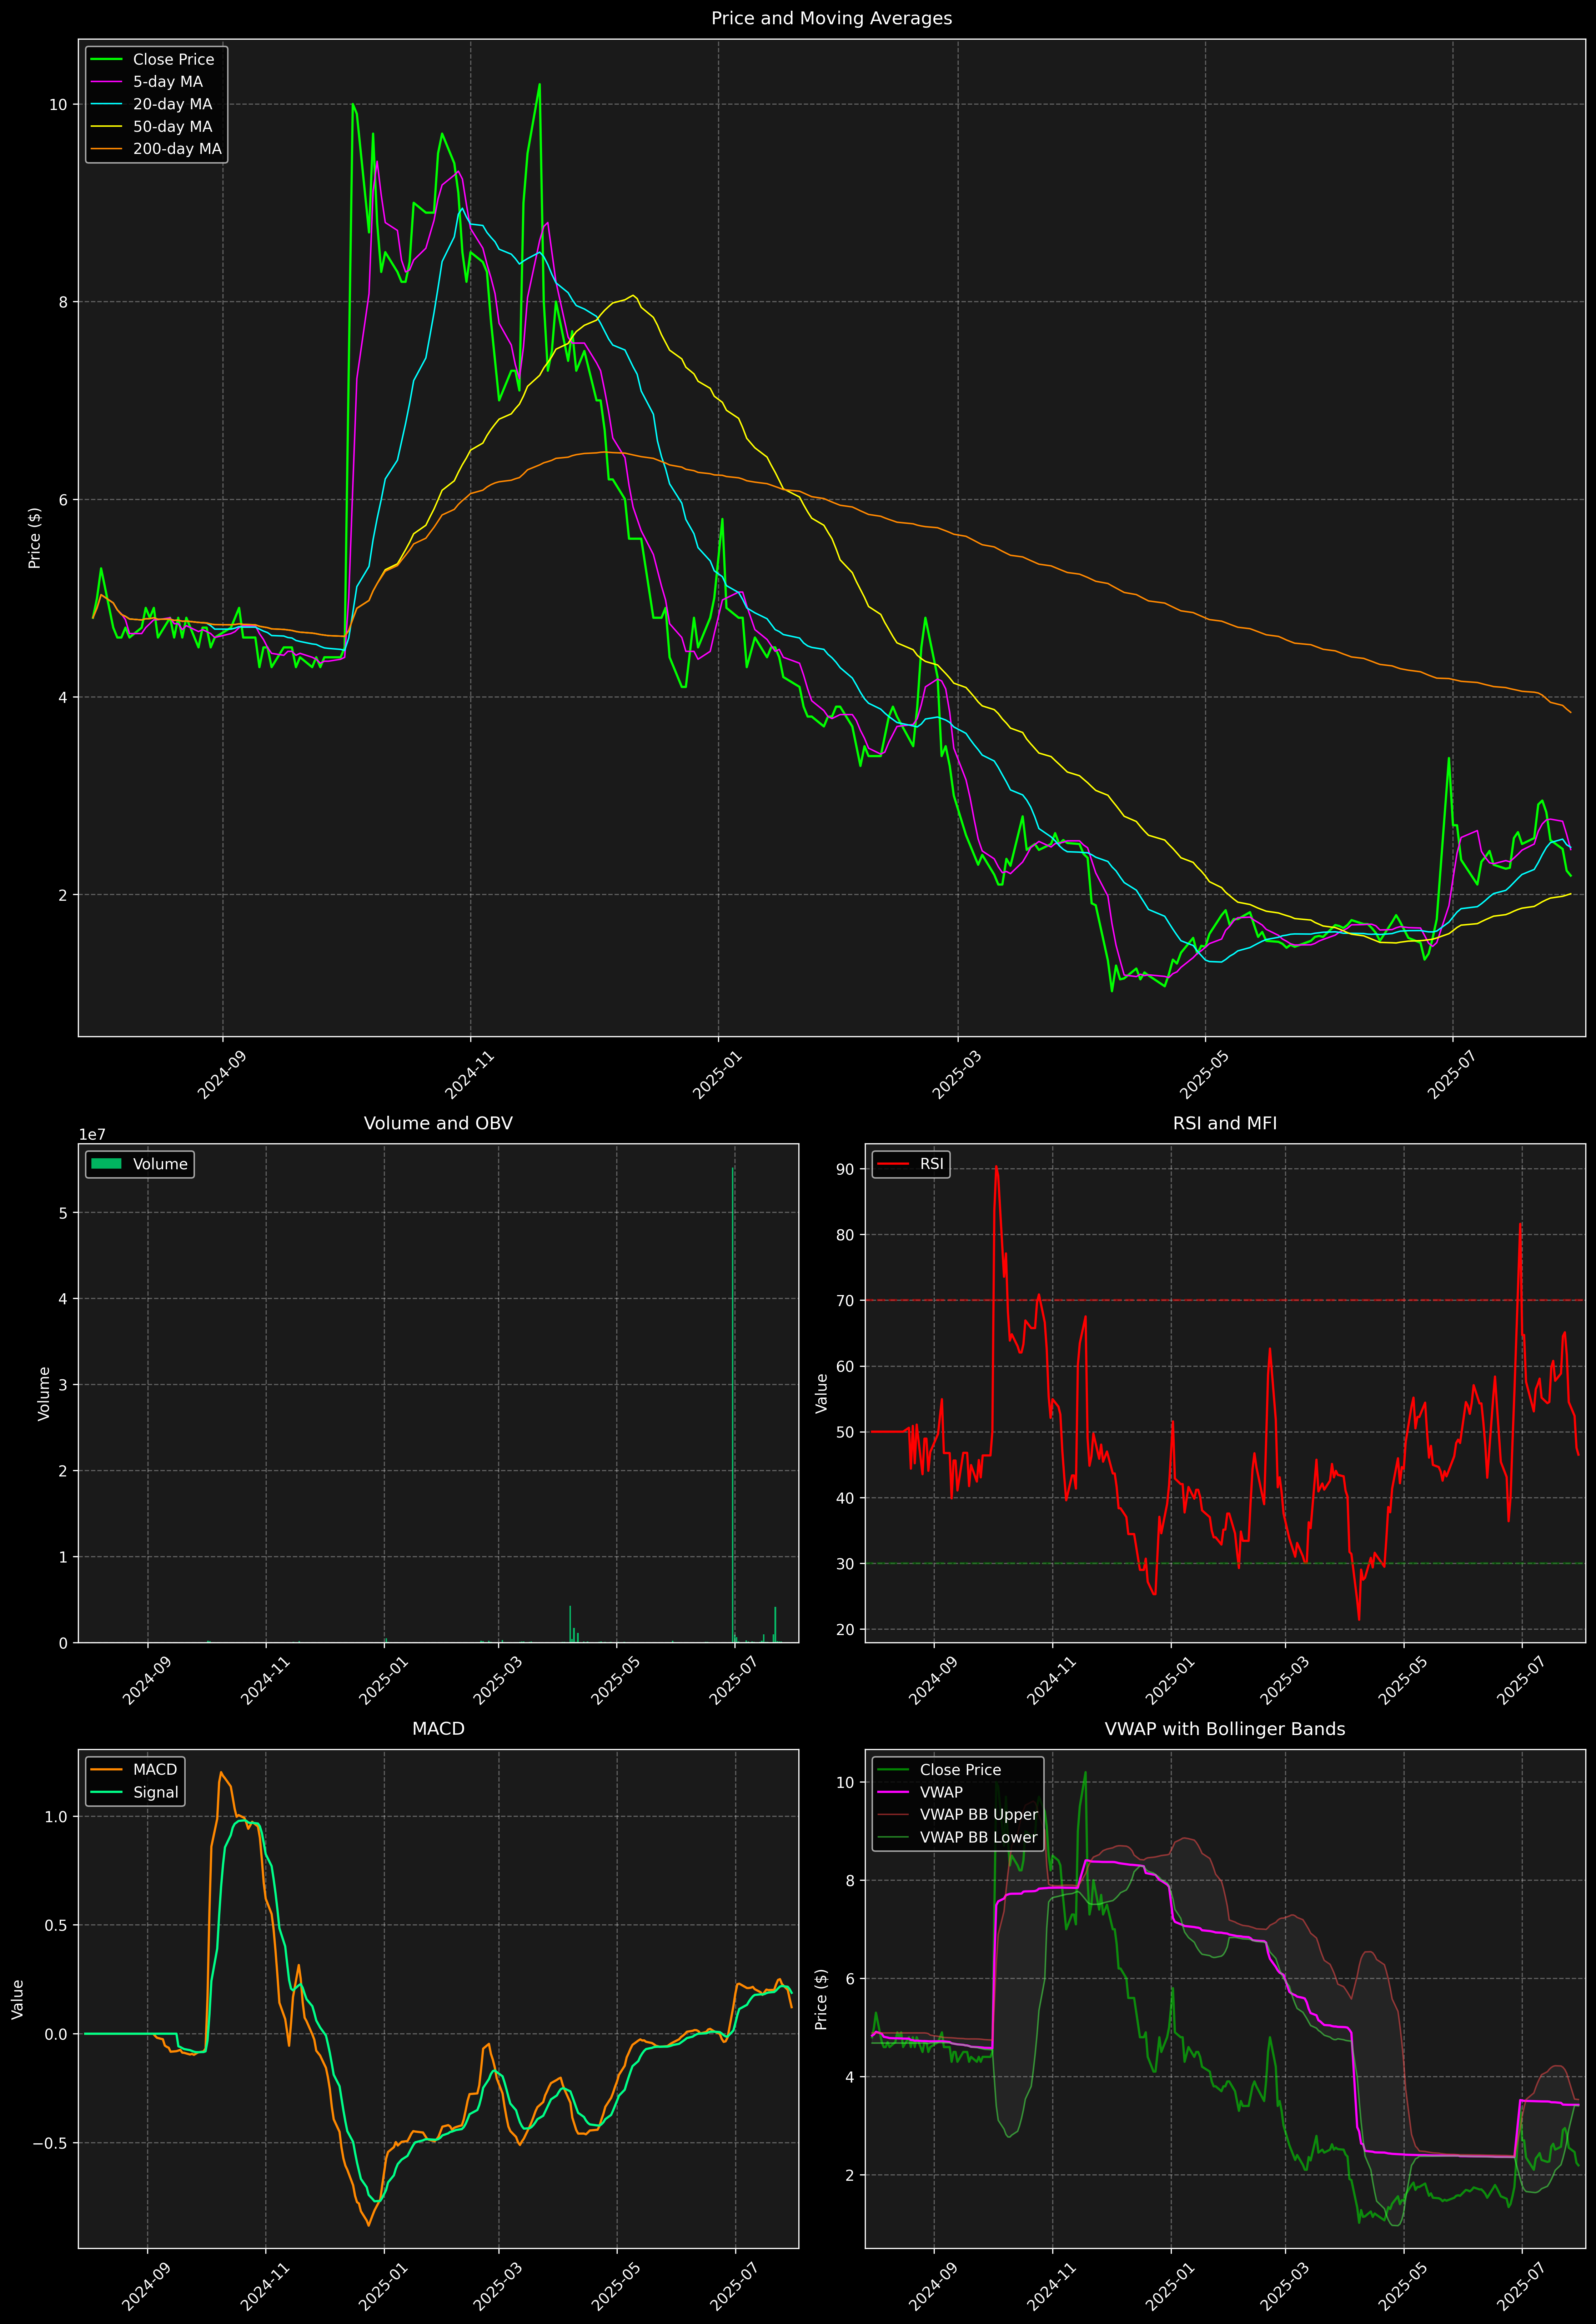
Task: Click the '1e7' scale label on Volume chart
Action: tap(92, 1135)
